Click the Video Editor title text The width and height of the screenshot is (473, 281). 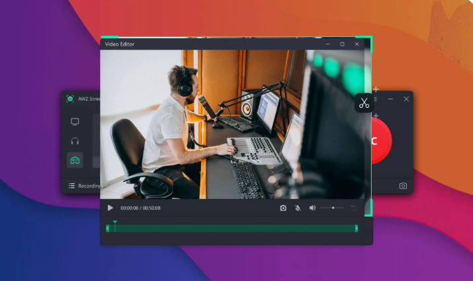pyautogui.click(x=120, y=44)
